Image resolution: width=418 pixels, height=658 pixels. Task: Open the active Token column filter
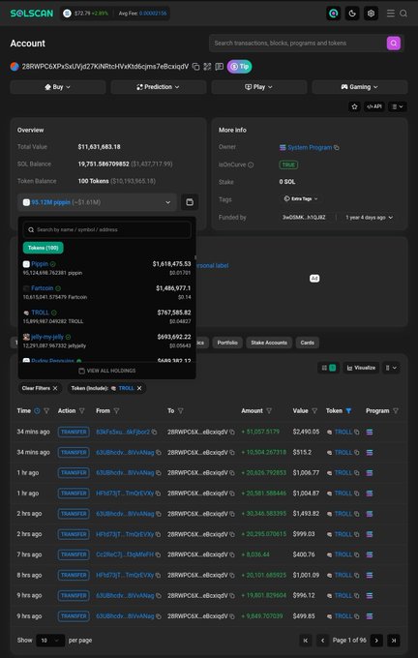tap(348, 411)
